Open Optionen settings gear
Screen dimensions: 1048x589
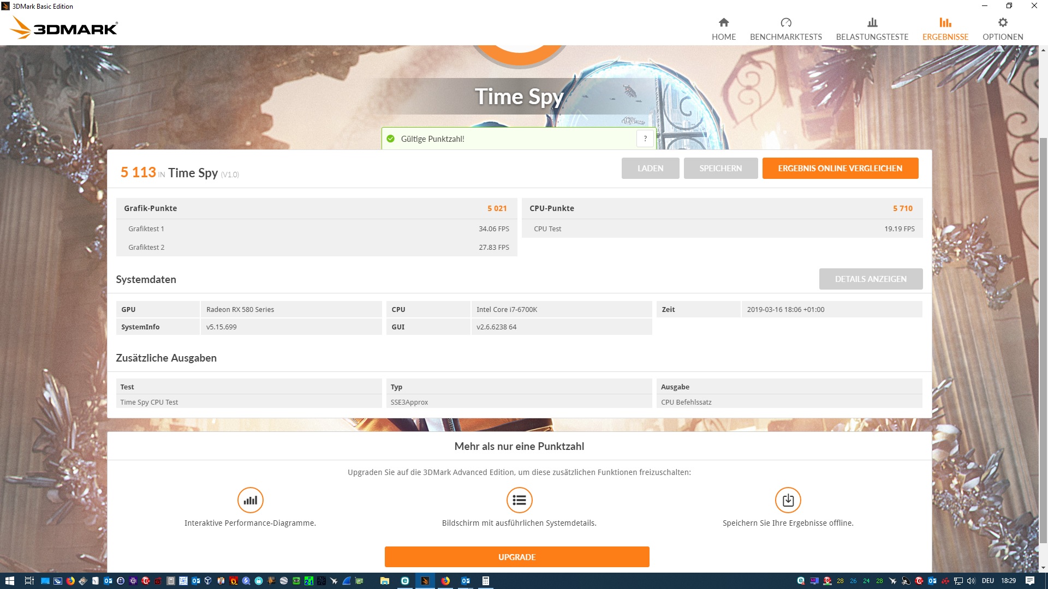1002,28
